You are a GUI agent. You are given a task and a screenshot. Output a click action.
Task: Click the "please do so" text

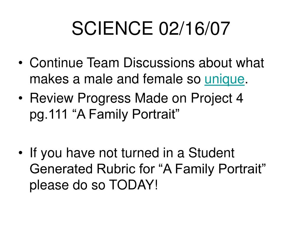(x=68, y=185)
